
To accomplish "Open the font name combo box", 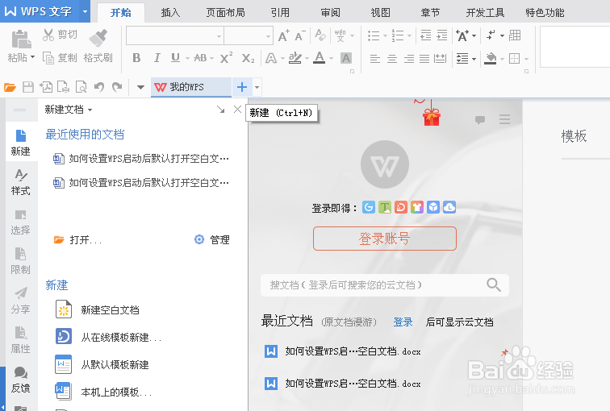I will click(175, 36).
